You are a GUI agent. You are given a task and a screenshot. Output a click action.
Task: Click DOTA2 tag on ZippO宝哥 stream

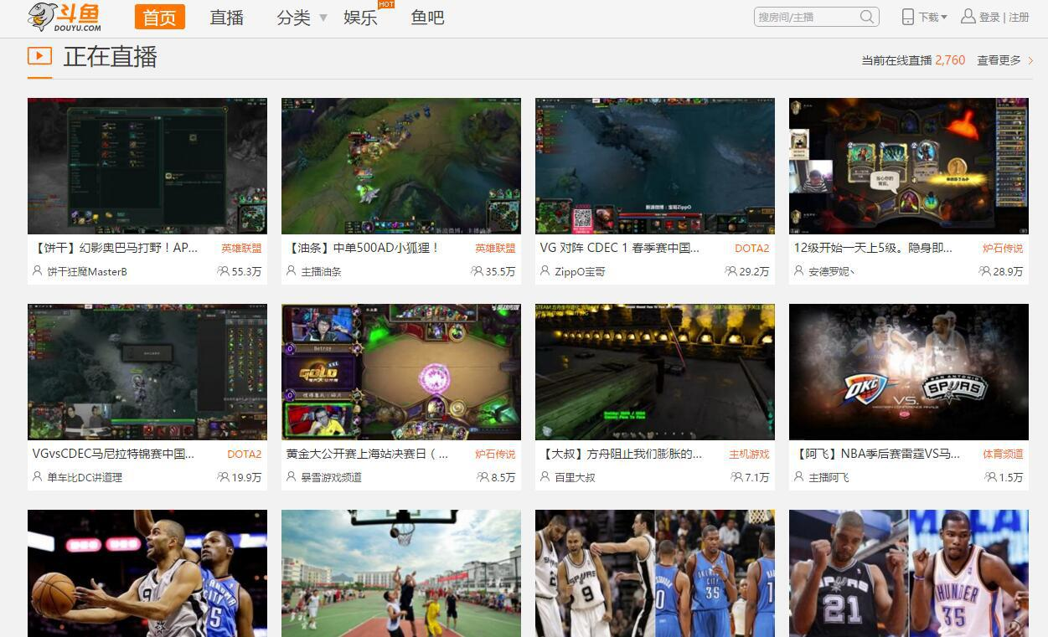coord(752,249)
